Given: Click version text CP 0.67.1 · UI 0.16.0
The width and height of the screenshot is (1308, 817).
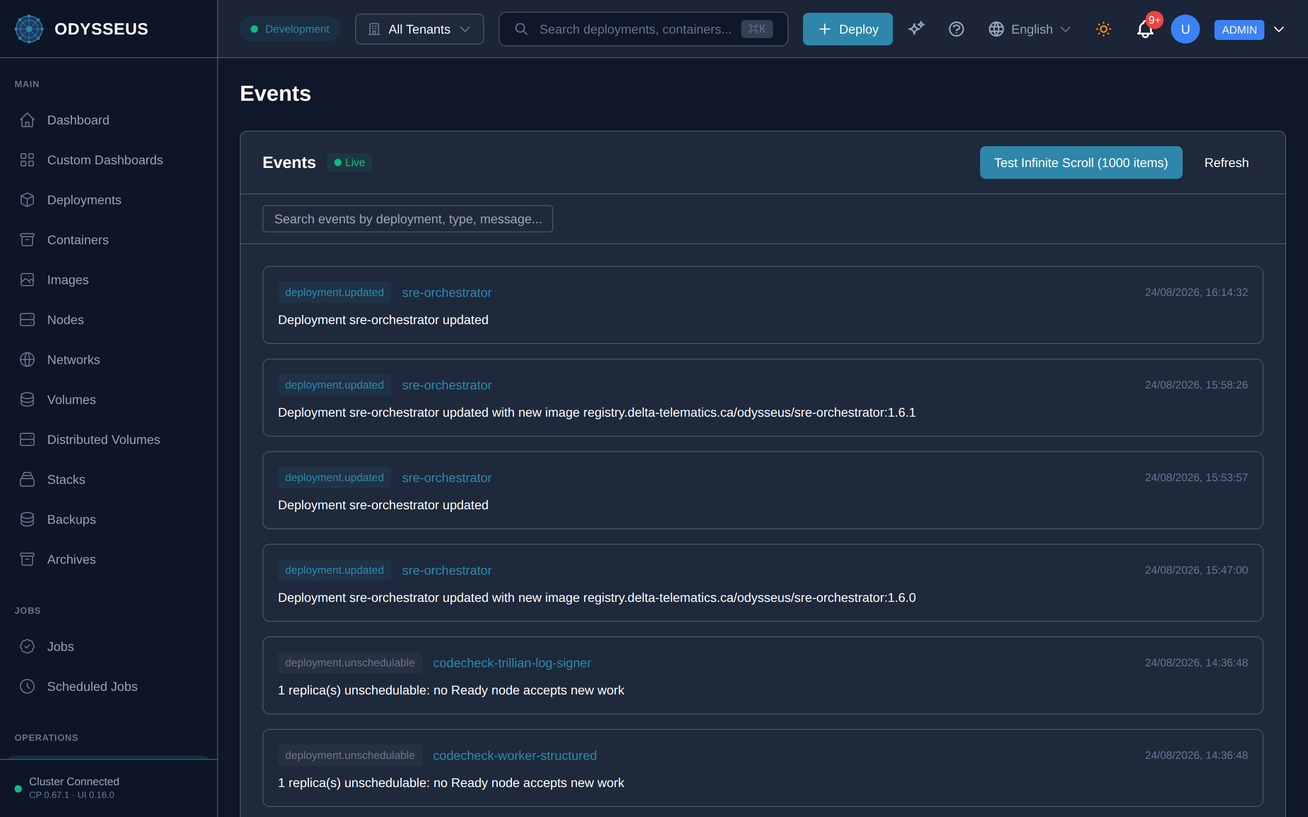Looking at the screenshot, I should click(71, 795).
